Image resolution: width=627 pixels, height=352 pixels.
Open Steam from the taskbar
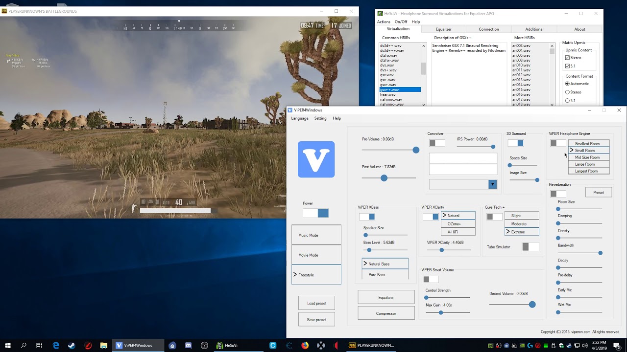[x=72, y=345]
